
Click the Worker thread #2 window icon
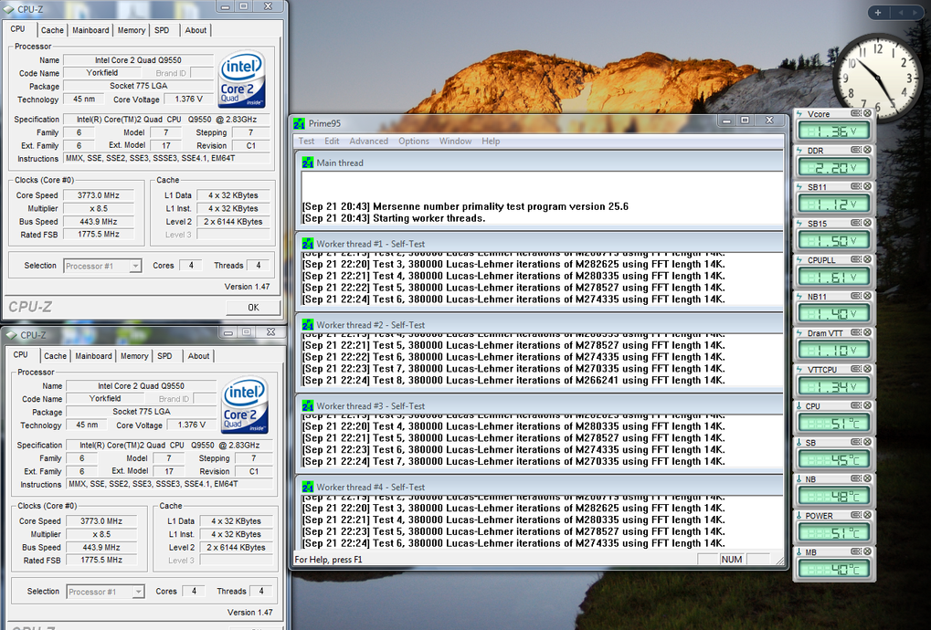(x=308, y=325)
